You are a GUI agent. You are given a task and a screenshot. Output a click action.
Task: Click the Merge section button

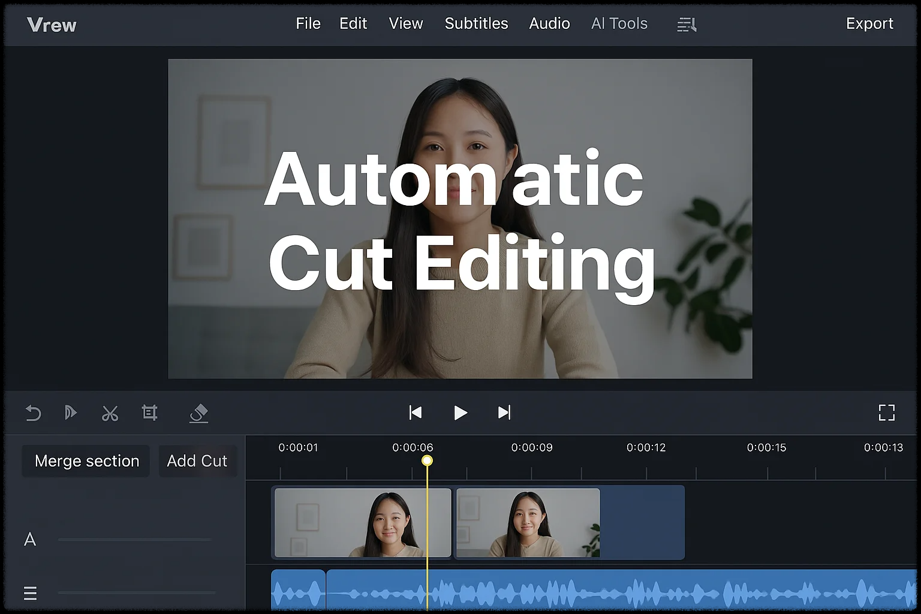[x=86, y=461]
